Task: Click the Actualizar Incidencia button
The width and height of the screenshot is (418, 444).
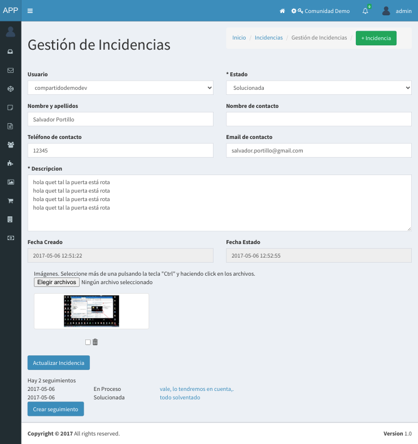Action: pyautogui.click(x=59, y=363)
